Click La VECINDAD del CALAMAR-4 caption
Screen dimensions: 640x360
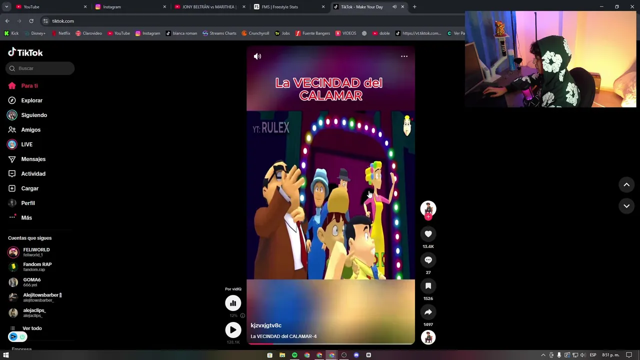point(283,336)
